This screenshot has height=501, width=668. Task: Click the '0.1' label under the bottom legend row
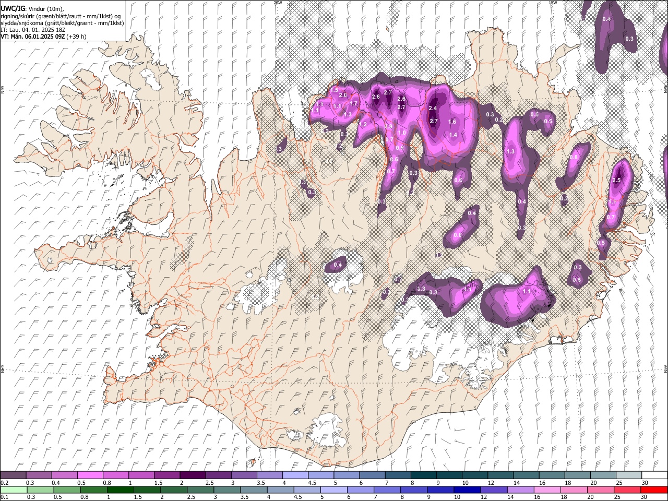[4, 497]
